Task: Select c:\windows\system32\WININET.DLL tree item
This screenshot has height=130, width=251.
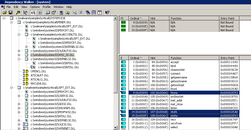Action: (x=53, y=128)
